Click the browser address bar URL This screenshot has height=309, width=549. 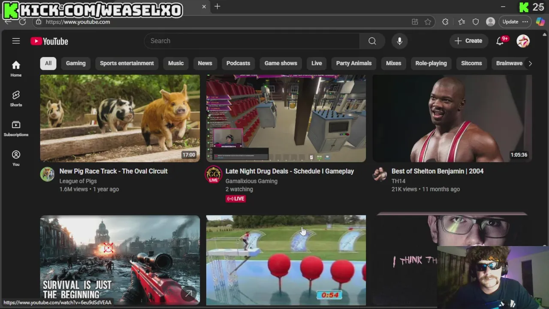[x=78, y=22]
